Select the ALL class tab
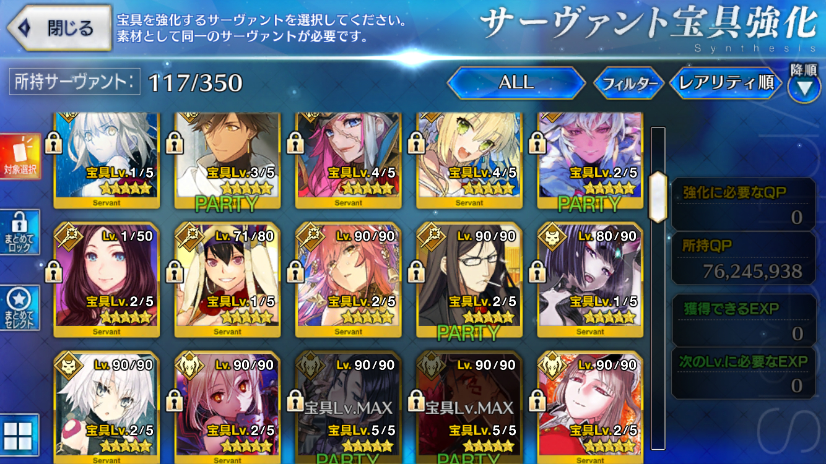This screenshot has width=826, height=464. tap(516, 83)
